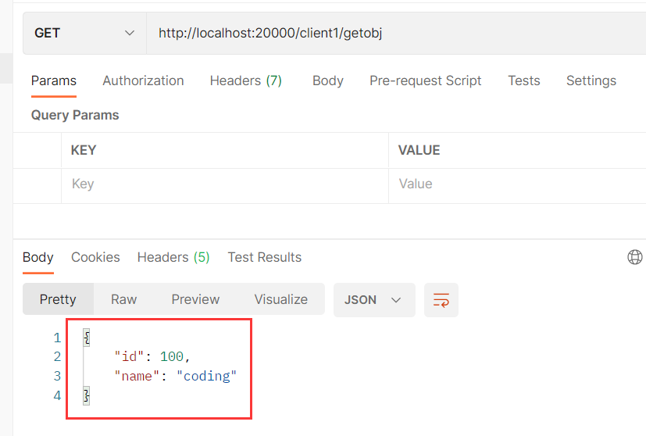646x436 pixels.
Task: Click the Value query param field
Action: pyautogui.click(x=516, y=184)
